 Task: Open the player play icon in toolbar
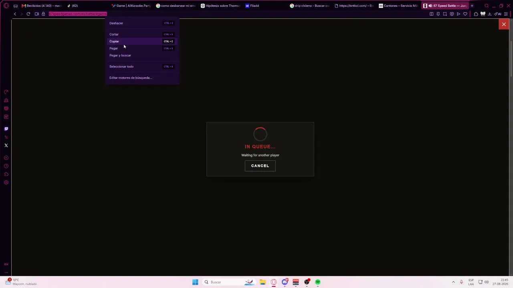tap(458, 14)
